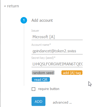The image size is (110, 107).
Task: Focus the Secret key seed input
Action: (x=57, y=64)
